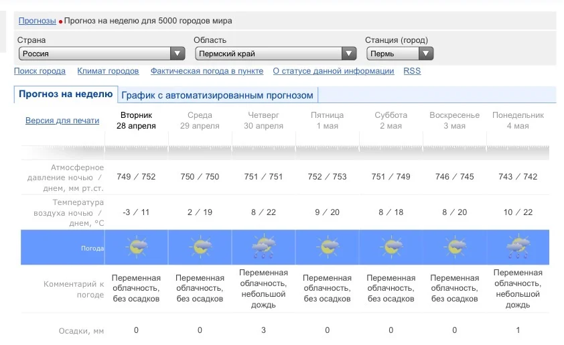The width and height of the screenshot is (564, 345).
Task: Click Thursday's light rain weather icon
Action: click(263, 247)
